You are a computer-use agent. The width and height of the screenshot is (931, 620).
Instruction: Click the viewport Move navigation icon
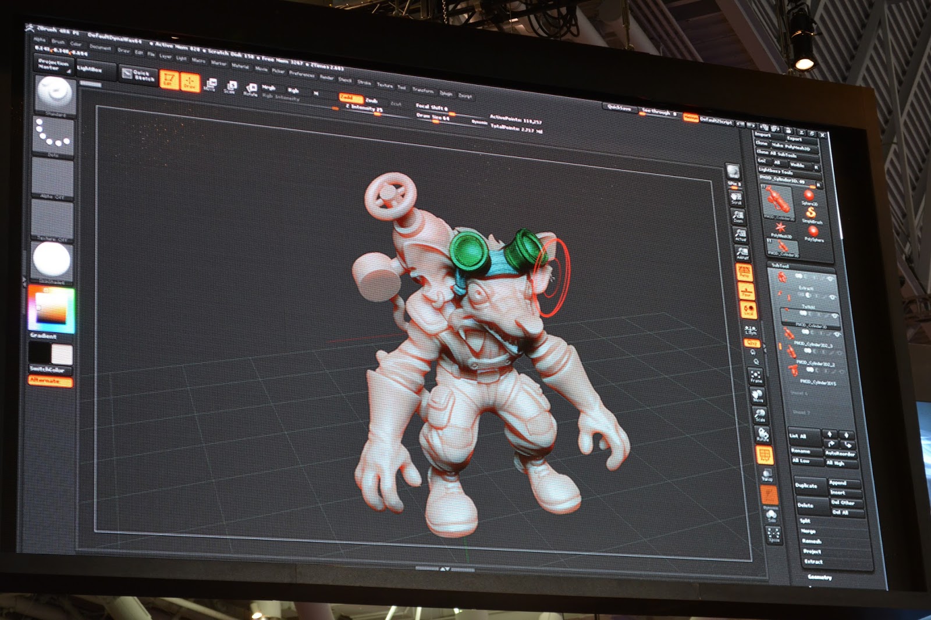[758, 397]
